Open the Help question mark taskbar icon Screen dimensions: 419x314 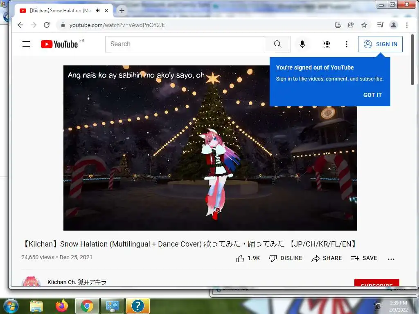pos(137,306)
